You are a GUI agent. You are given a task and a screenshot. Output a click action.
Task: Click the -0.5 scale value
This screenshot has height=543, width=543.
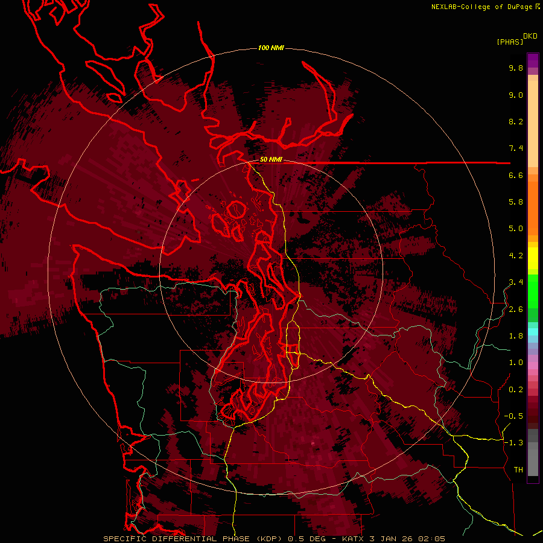(513, 416)
